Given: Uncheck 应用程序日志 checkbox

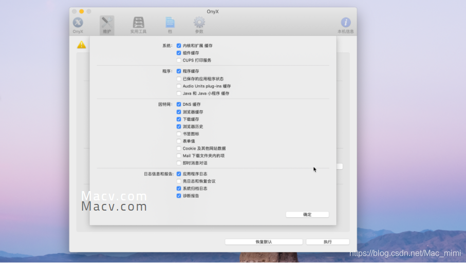Looking at the screenshot, I should 179,174.
